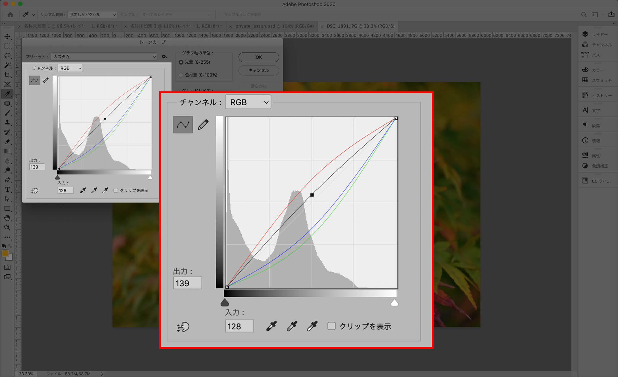Switch to the DSC_1891.JPG document tab
This screenshot has width=618, height=377.
[x=360, y=26]
